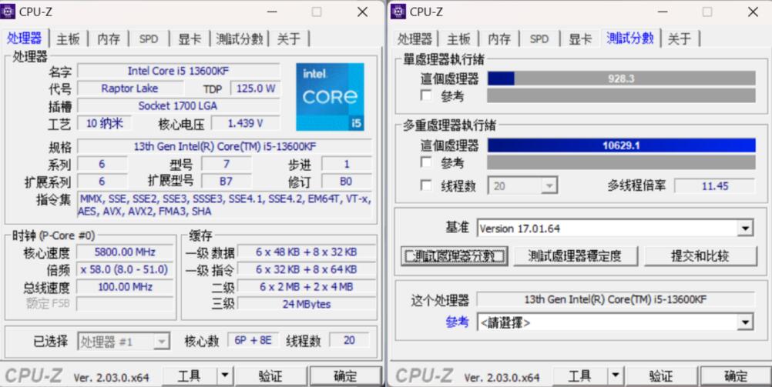Enable multi-thread 參考 checkbox
This screenshot has width=772, height=387.
[426, 162]
